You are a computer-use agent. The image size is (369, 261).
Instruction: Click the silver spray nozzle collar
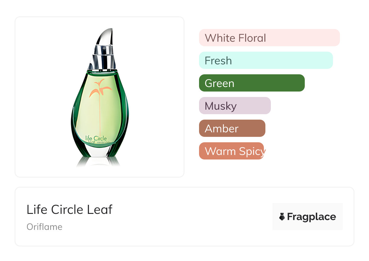tap(104, 57)
